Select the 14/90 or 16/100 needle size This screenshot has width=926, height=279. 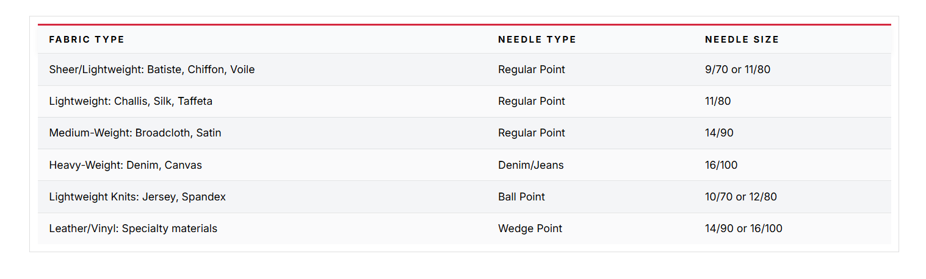click(743, 228)
